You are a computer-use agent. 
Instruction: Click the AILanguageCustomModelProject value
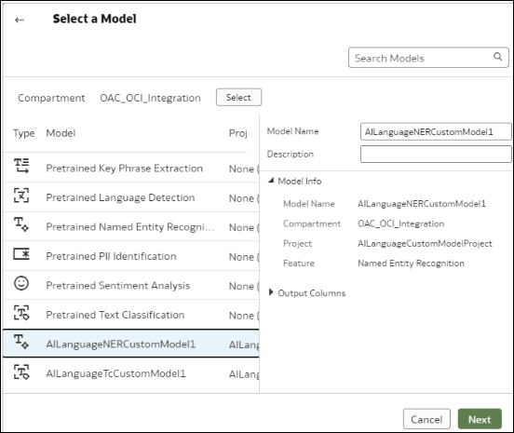pos(425,244)
